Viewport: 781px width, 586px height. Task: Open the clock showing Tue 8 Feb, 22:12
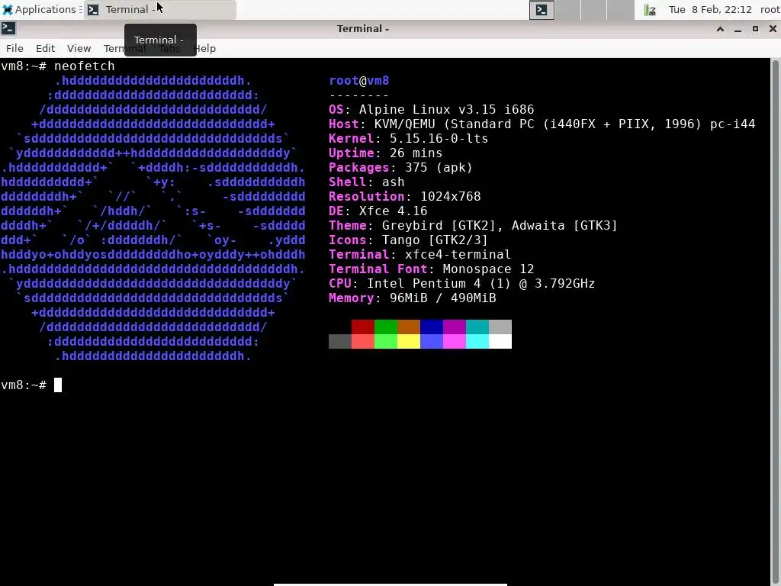tap(710, 9)
